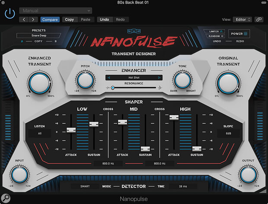The height and width of the screenshot is (204, 268).
Task: Click the LOW band label
Action: tap(82, 109)
